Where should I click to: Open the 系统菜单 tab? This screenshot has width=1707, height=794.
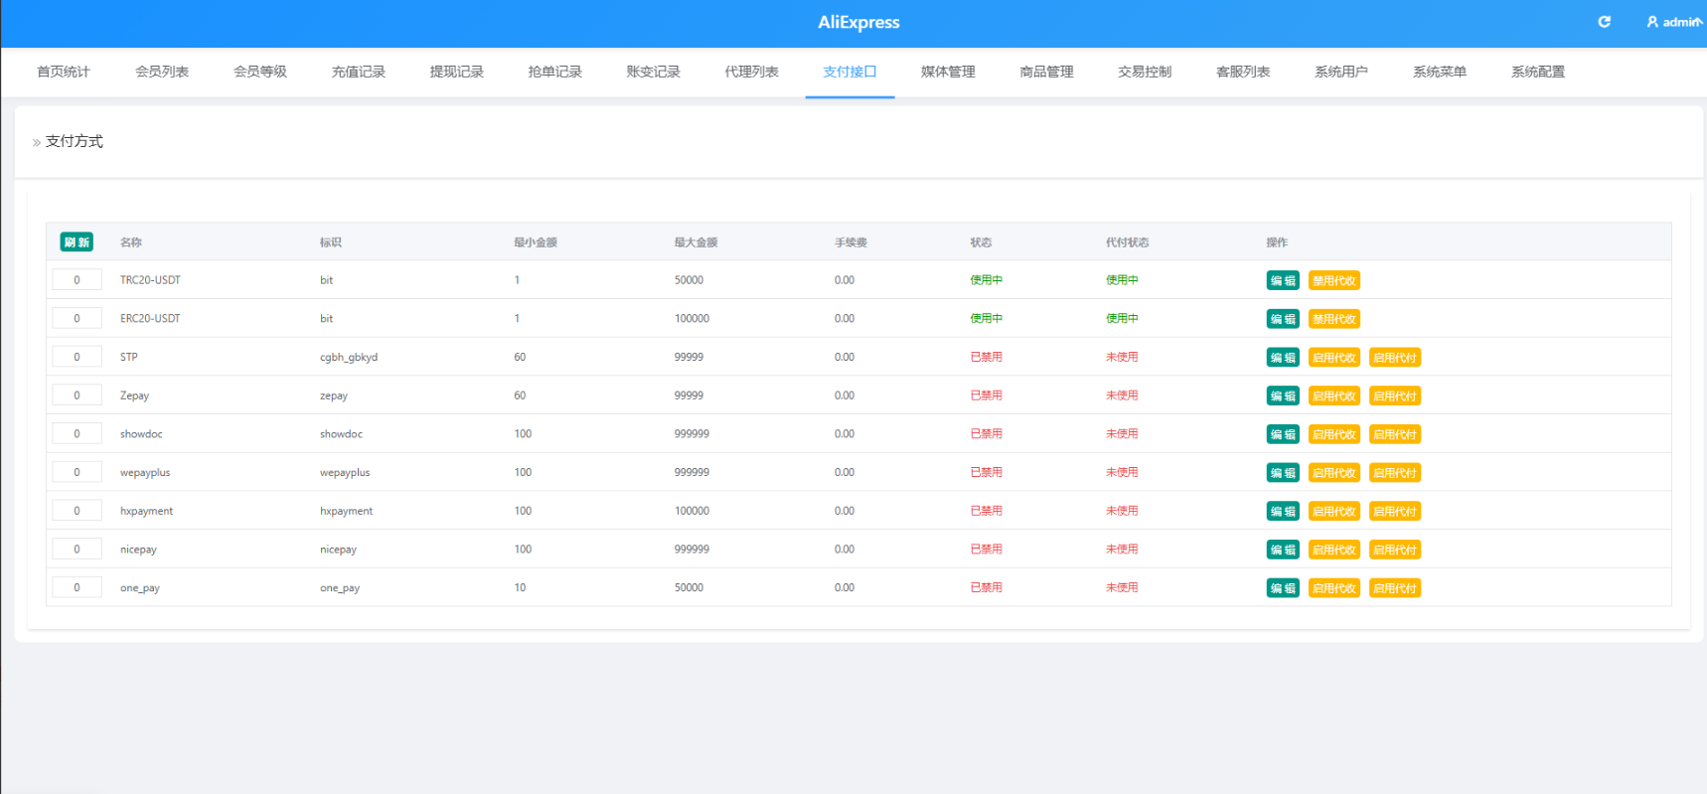(x=1441, y=72)
